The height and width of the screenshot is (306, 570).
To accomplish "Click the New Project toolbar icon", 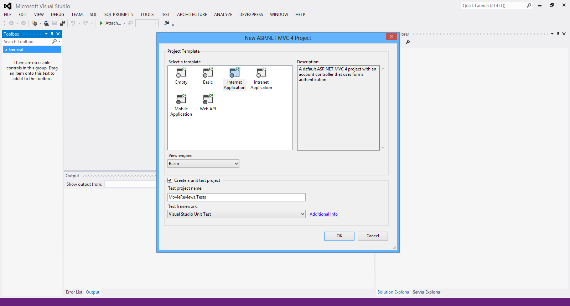I will (35, 23).
